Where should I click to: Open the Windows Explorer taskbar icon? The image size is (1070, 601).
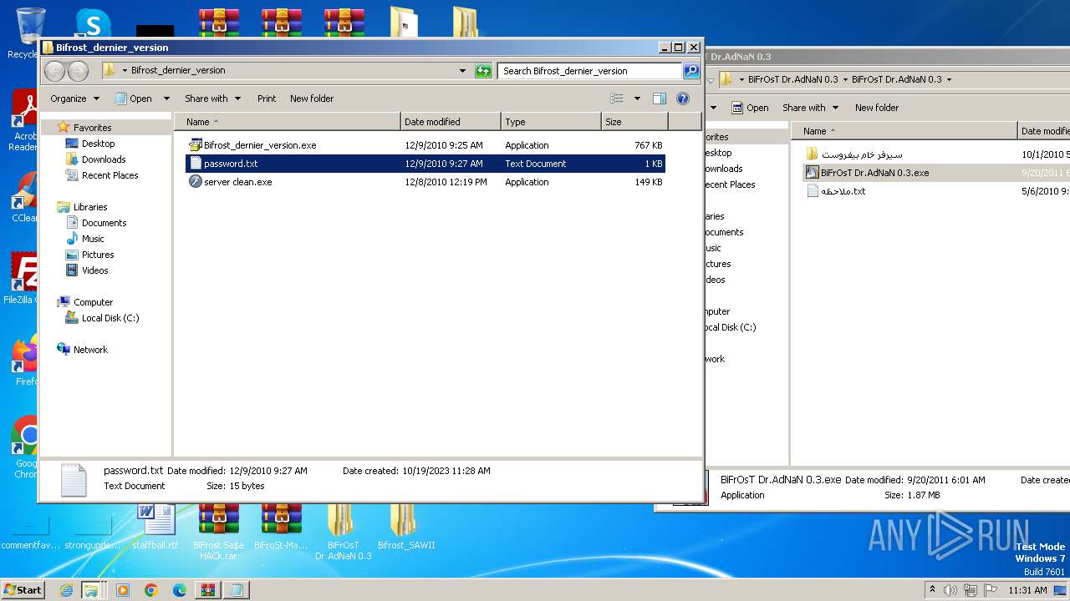coord(90,590)
